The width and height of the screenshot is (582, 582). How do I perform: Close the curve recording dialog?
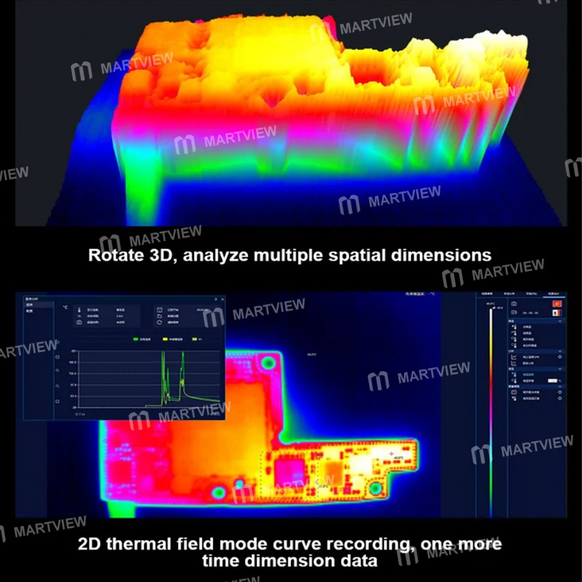point(223,299)
